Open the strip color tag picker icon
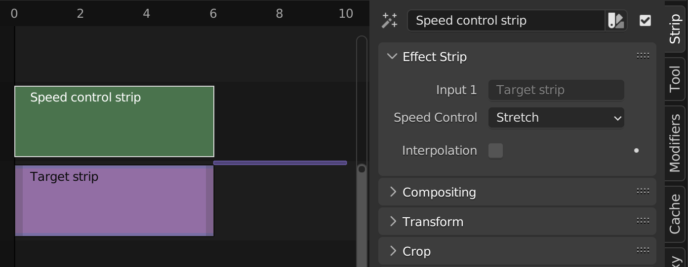 tap(616, 21)
